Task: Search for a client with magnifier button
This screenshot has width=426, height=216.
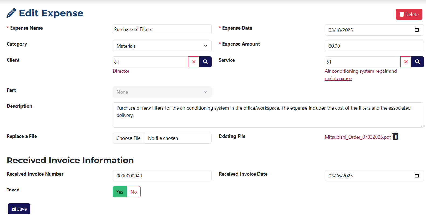Action: click(x=205, y=62)
